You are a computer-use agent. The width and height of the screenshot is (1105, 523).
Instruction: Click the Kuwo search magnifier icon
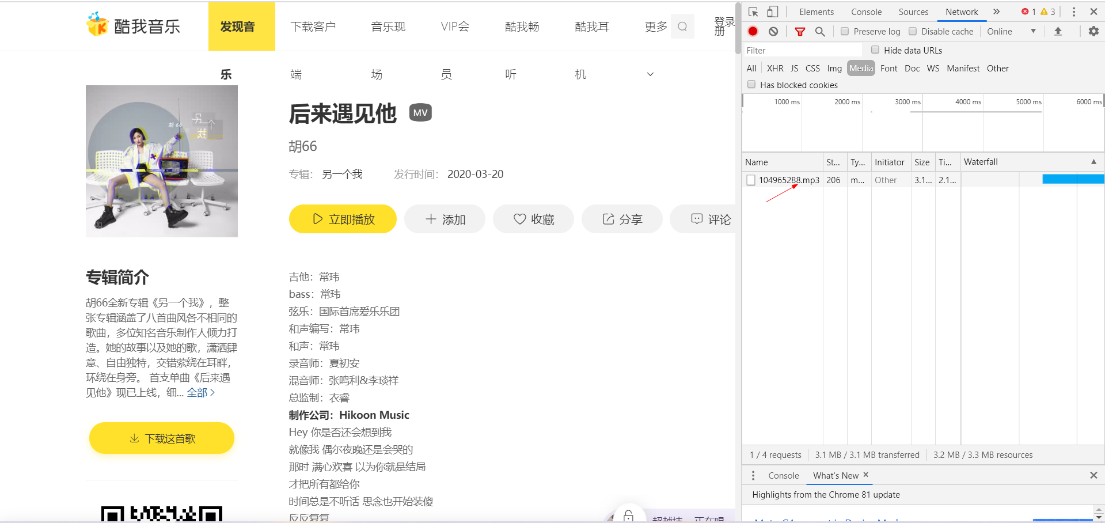click(x=682, y=26)
